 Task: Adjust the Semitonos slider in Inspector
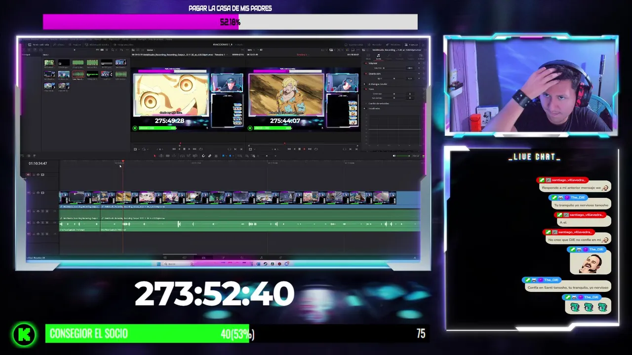coord(394,94)
